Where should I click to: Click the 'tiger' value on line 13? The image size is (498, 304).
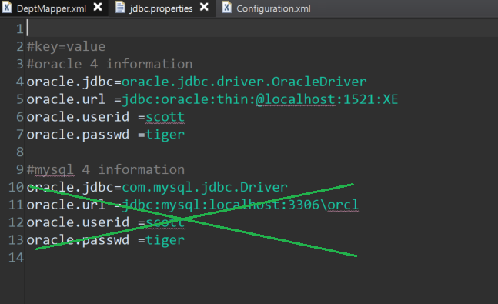click(x=165, y=240)
